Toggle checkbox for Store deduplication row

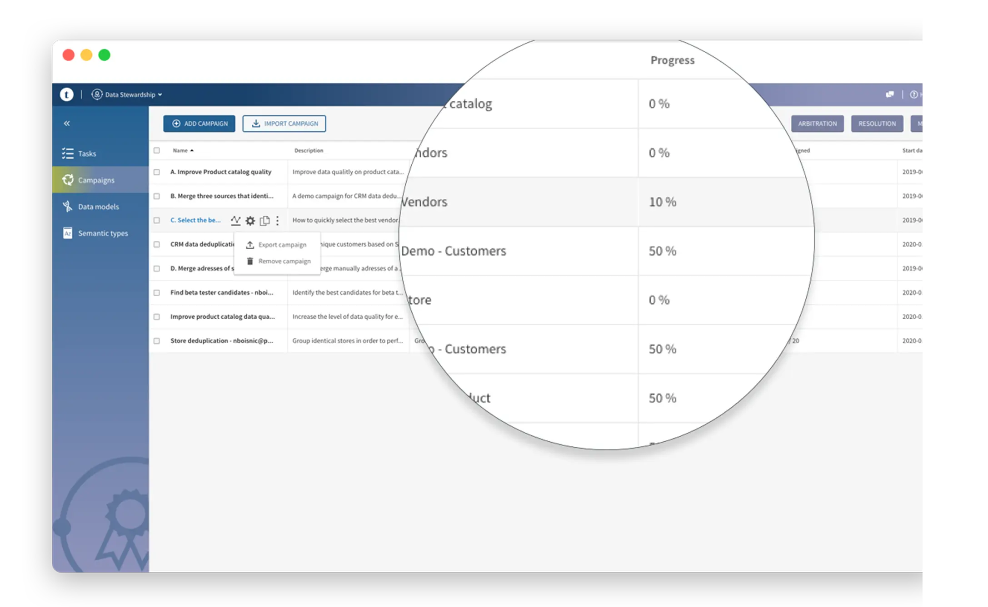[157, 341]
